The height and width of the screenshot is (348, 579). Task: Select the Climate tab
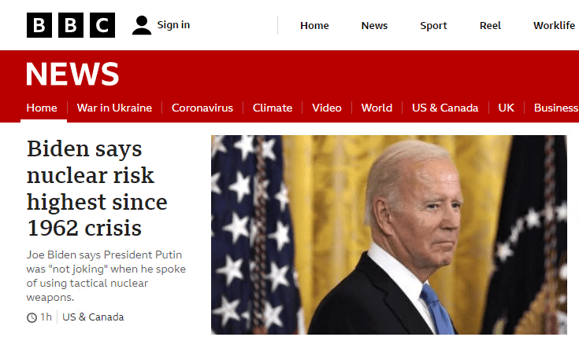pyautogui.click(x=273, y=108)
